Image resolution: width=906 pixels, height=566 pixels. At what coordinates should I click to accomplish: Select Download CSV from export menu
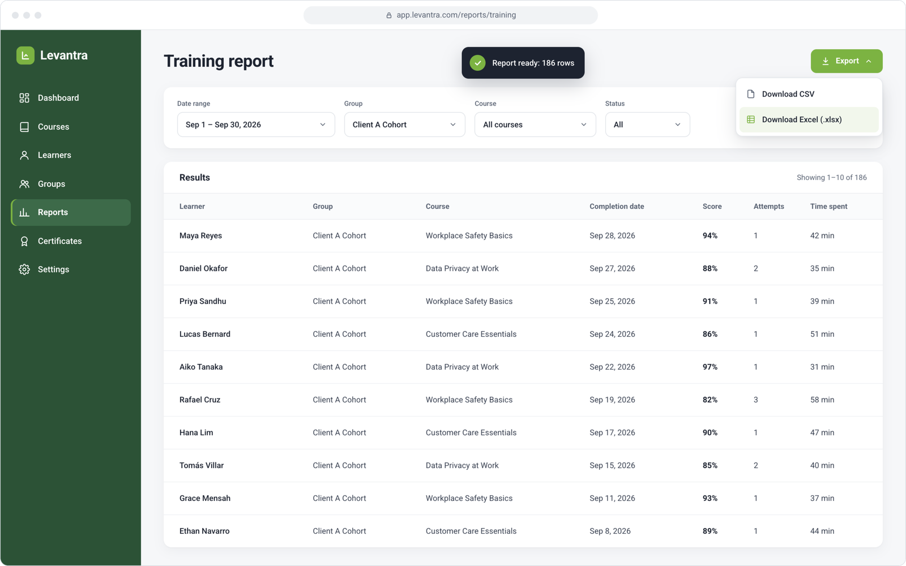809,94
